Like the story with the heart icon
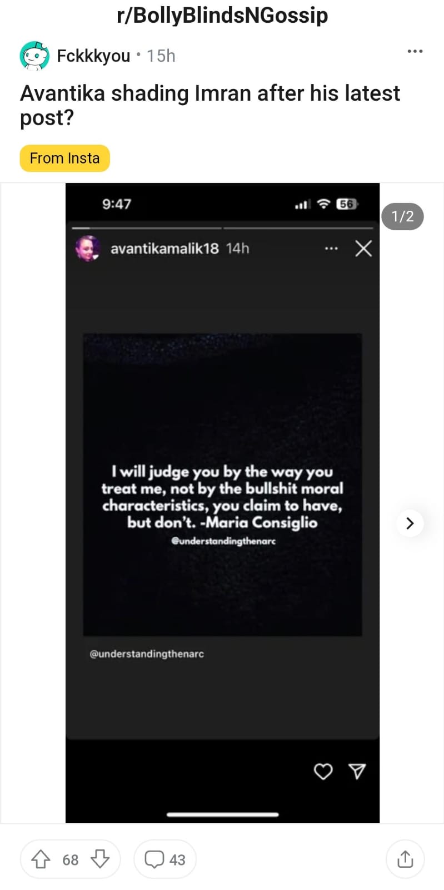The width and height of the screenshot is (444, 890). [x=323, y=772]
